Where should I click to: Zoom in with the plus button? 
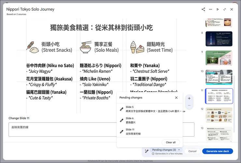189,98
